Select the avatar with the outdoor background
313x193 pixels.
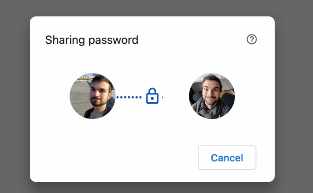pyautogui.click(x=92, y=96)
